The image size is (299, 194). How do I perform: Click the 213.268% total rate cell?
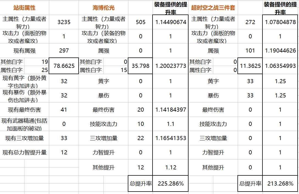(280, 184)
